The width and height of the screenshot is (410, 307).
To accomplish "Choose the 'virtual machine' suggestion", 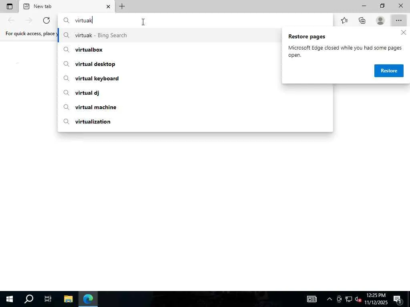I will [x=195, y=107].
